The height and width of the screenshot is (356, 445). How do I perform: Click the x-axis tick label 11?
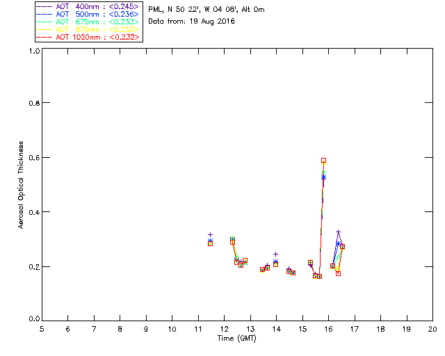point(198,329)
